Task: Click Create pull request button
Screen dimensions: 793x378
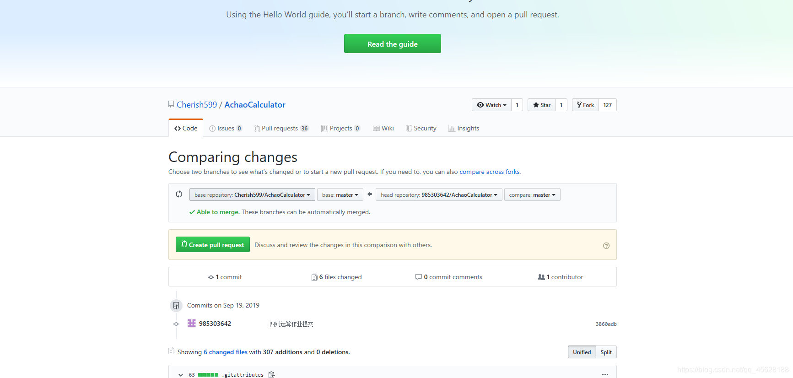Action: coord(213,244)
